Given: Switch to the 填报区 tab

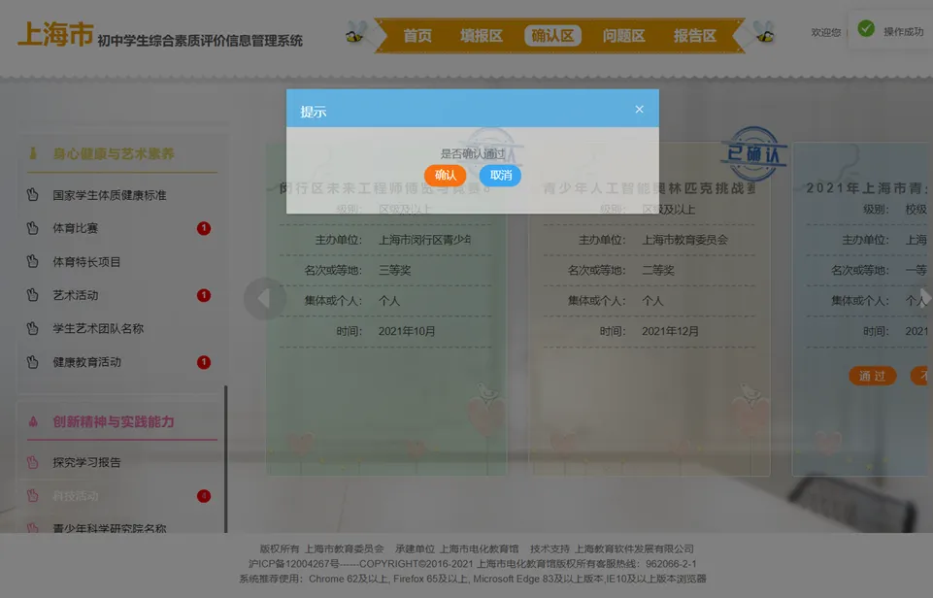Looking at the screenshot, I should [482, 36].
